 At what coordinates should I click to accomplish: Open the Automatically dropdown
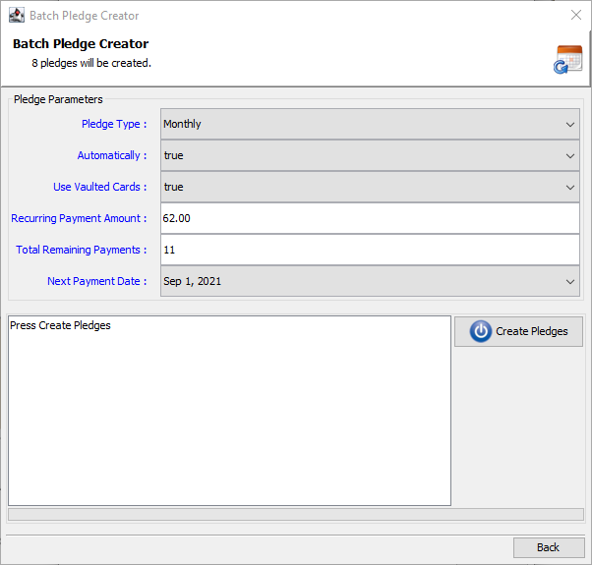[370, 155]
